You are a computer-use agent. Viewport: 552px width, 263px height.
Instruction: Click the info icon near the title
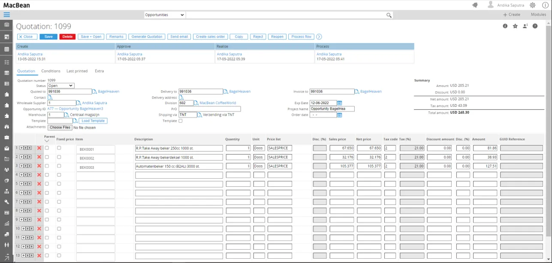505,26
